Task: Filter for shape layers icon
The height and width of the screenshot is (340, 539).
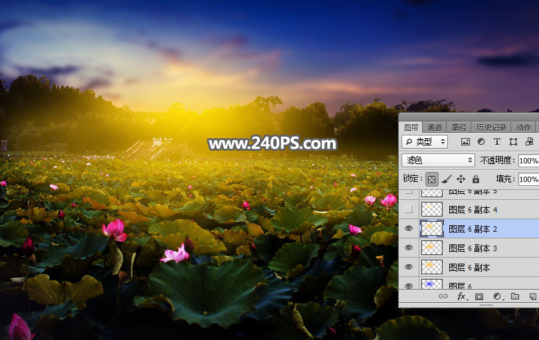Action: [513, 141]
